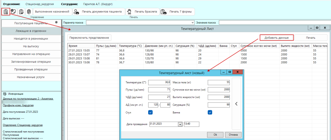Open the temperature sheet clipboard icon

6,12
